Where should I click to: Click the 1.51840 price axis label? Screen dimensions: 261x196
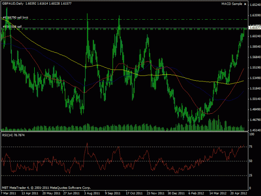(255, 89)
